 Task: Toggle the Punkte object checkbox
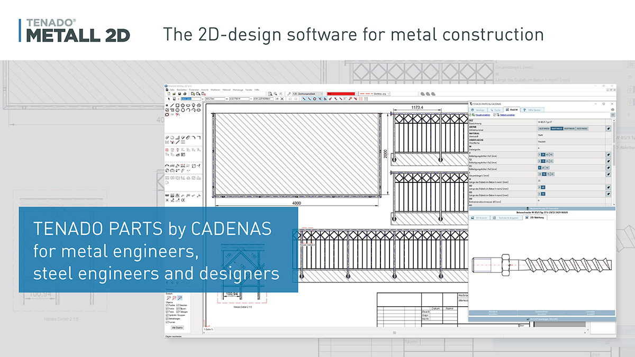(168, 305)
